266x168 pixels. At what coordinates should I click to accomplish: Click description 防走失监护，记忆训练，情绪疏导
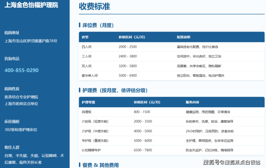(210, 150)
